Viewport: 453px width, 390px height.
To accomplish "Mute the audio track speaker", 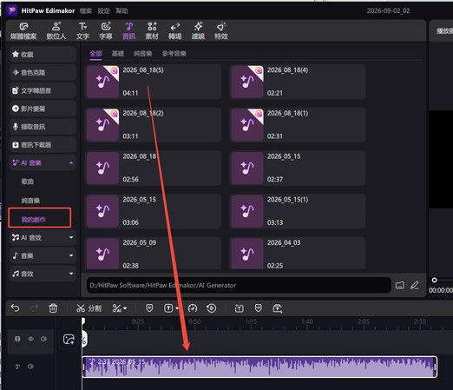I will 30,367.
